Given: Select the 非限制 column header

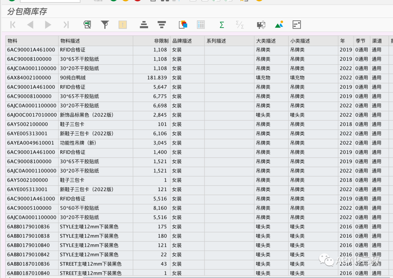Looking at the screenshot, I should (152, 41).
